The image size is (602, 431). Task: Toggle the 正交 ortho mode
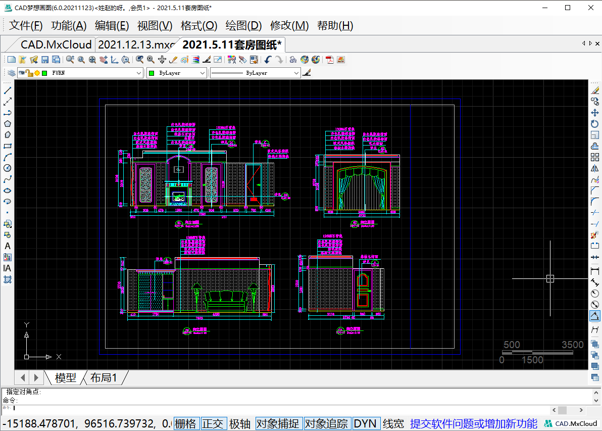point(213,423)
